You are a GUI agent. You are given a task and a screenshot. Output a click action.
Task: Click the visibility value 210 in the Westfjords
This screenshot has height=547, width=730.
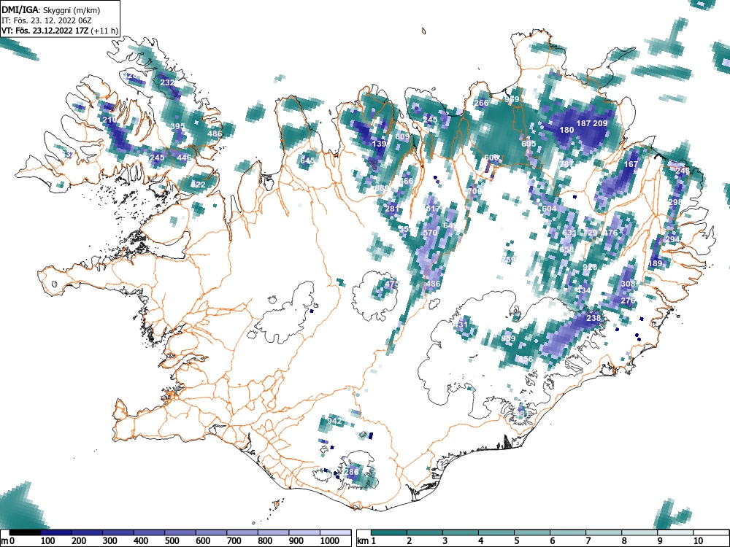[109, 120]
